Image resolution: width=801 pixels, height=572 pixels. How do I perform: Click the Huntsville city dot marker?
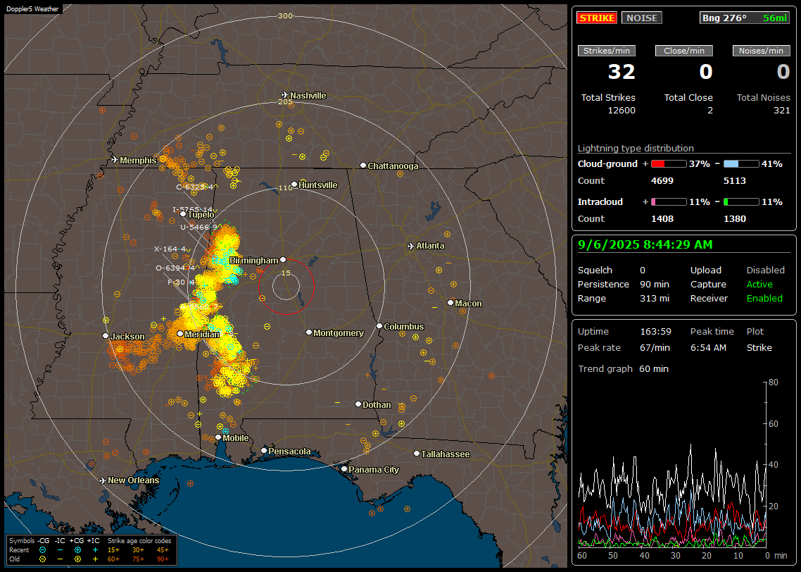click(x=294, y=185)
